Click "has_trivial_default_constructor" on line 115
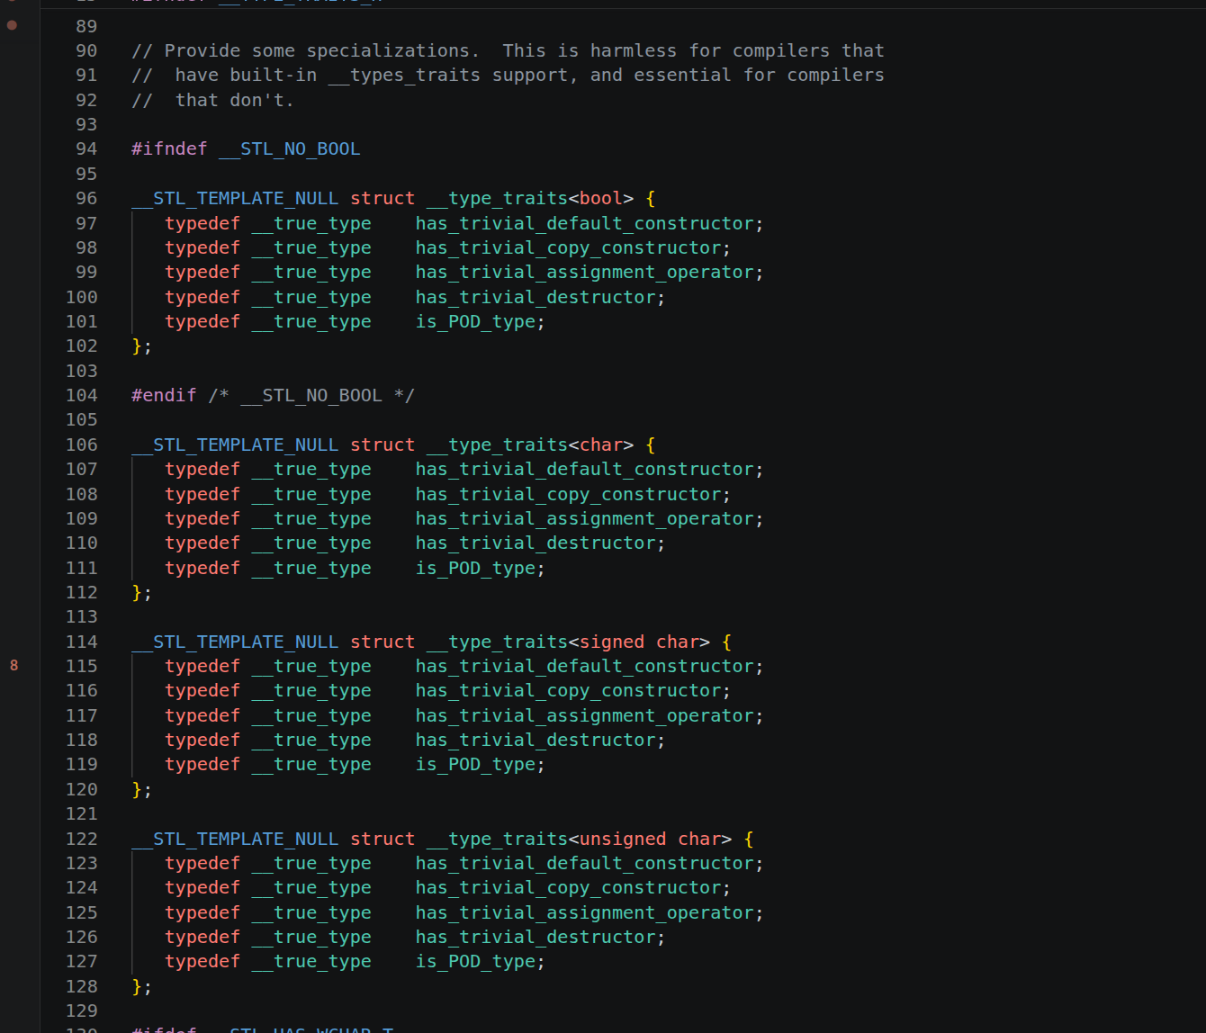Viewport: 1206px width, 1033px height. pyautogui.click(x=585, y=666)
